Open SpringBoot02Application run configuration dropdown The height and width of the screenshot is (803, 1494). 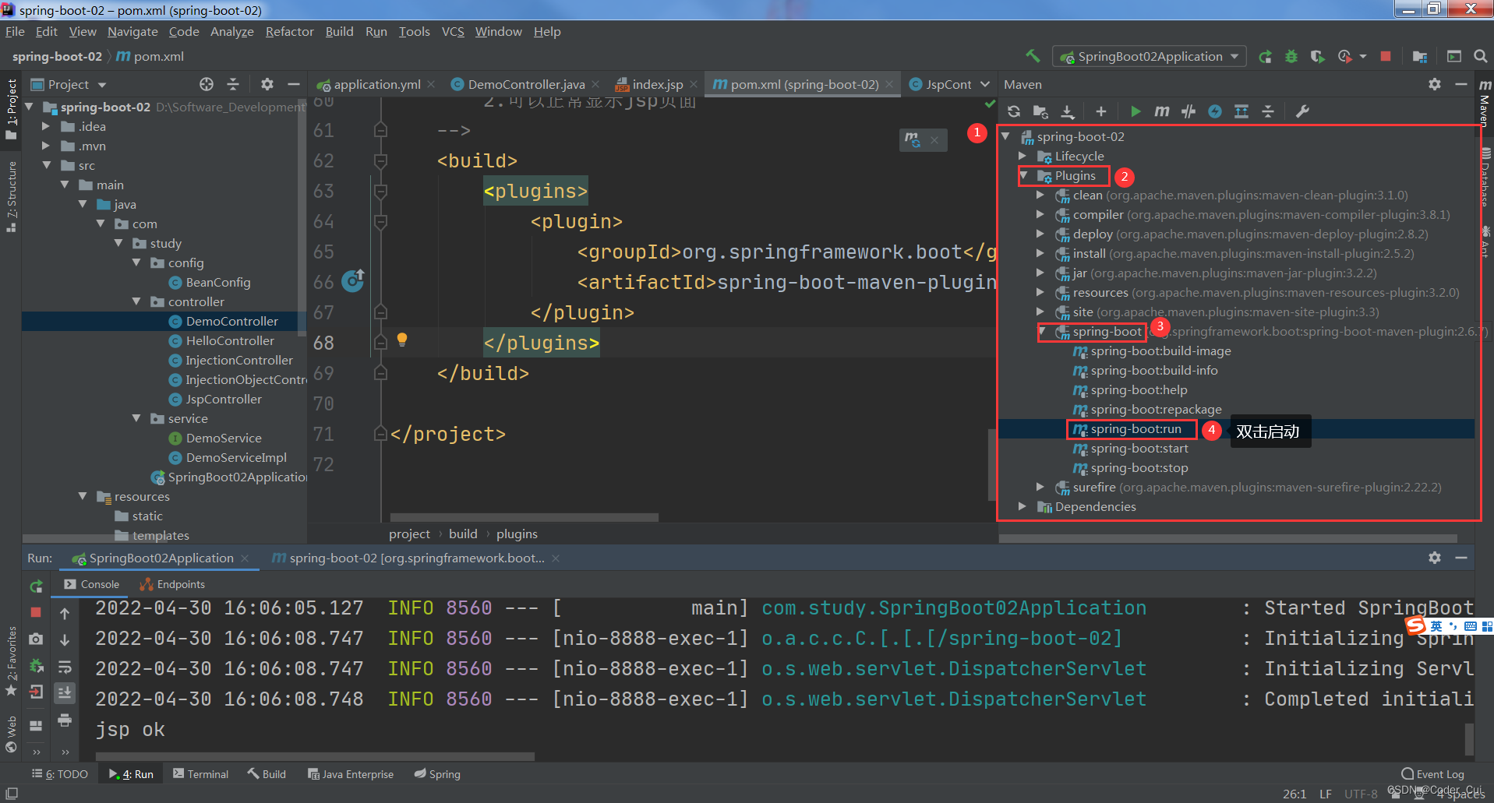coord(1149,56)
